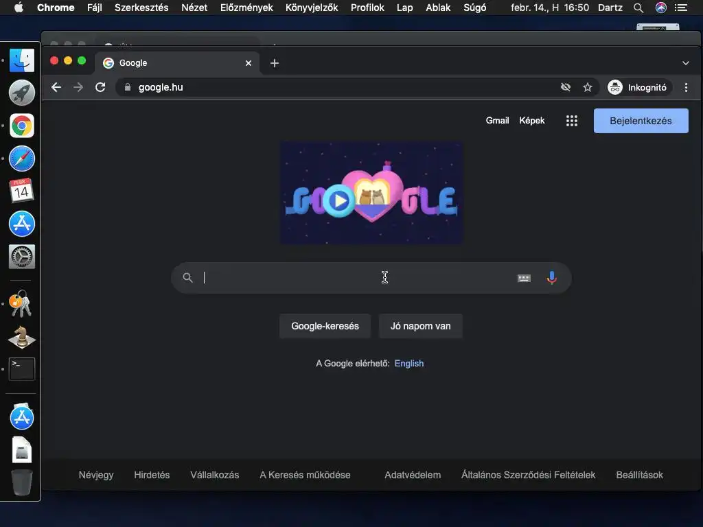Click the Chrome icon in the Dock
The height and width of the screenshot is (527, 703).
point(21,126)
